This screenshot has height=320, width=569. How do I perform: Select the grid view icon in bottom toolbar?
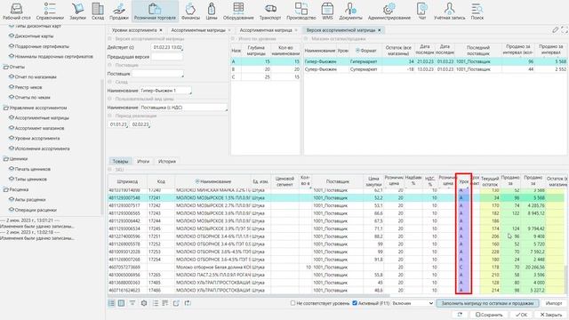(121, 303)
